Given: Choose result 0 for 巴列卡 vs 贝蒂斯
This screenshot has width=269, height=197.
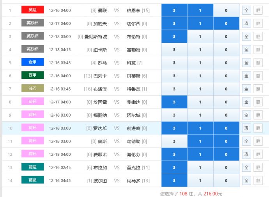Looking at the screenshot, I should 226,76.
